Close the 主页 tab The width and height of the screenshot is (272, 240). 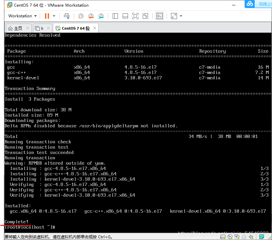click(x=28, y=28)
